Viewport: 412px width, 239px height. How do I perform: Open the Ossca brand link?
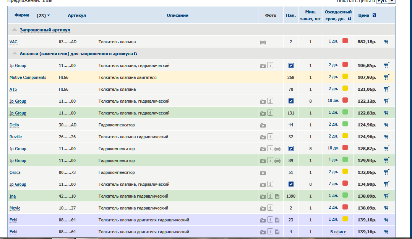pos(15,172)
